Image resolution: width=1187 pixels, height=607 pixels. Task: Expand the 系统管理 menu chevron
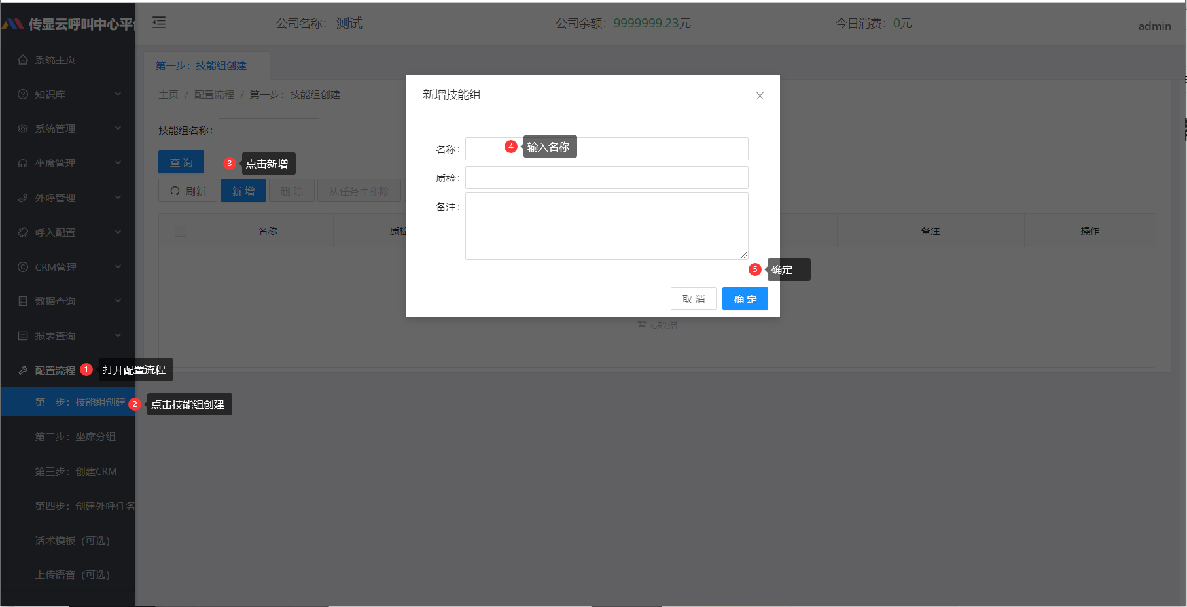[118, 128]
